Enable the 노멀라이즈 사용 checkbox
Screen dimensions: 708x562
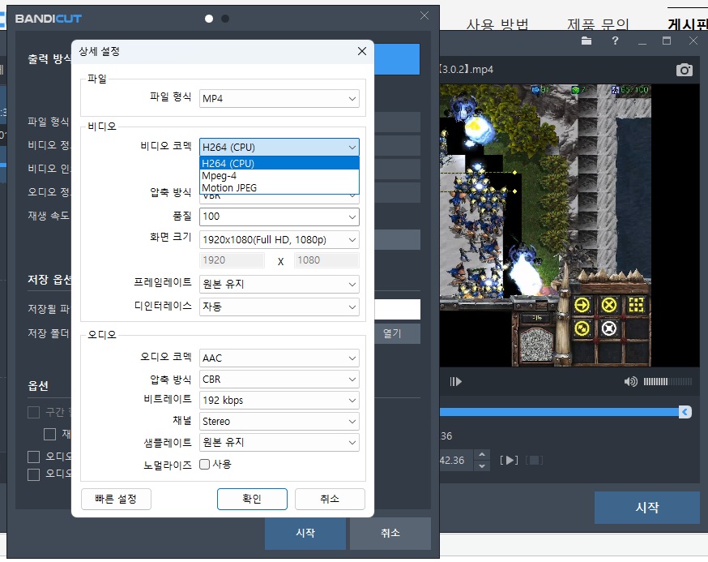tap(205, 465)
